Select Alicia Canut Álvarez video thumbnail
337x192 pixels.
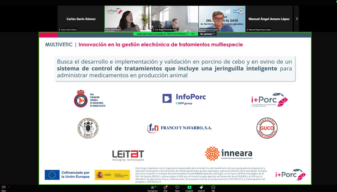click(128, 19)
